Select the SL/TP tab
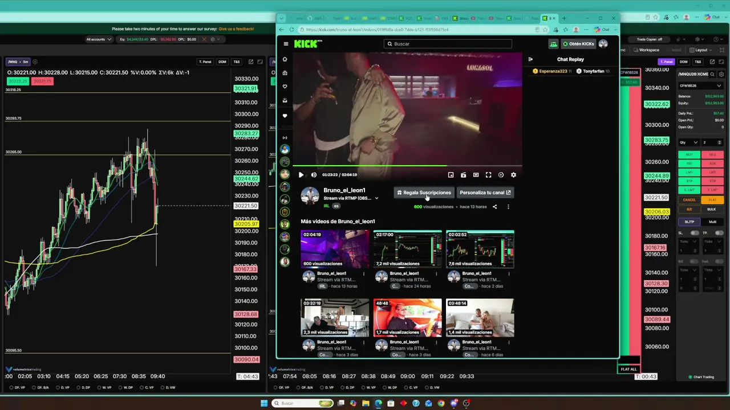Viewport: 730px width, 410px height. click(690, 222)
